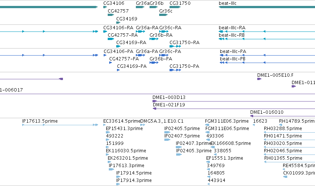The width and height of the screenshot is (315, 186).
Task: Click EST IP02407.5prime
Action: (x=182, y=136)
